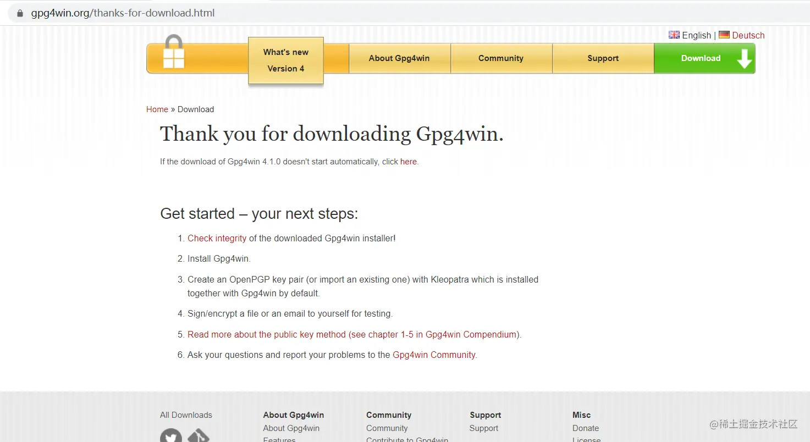Open footer Donate link

586,428
